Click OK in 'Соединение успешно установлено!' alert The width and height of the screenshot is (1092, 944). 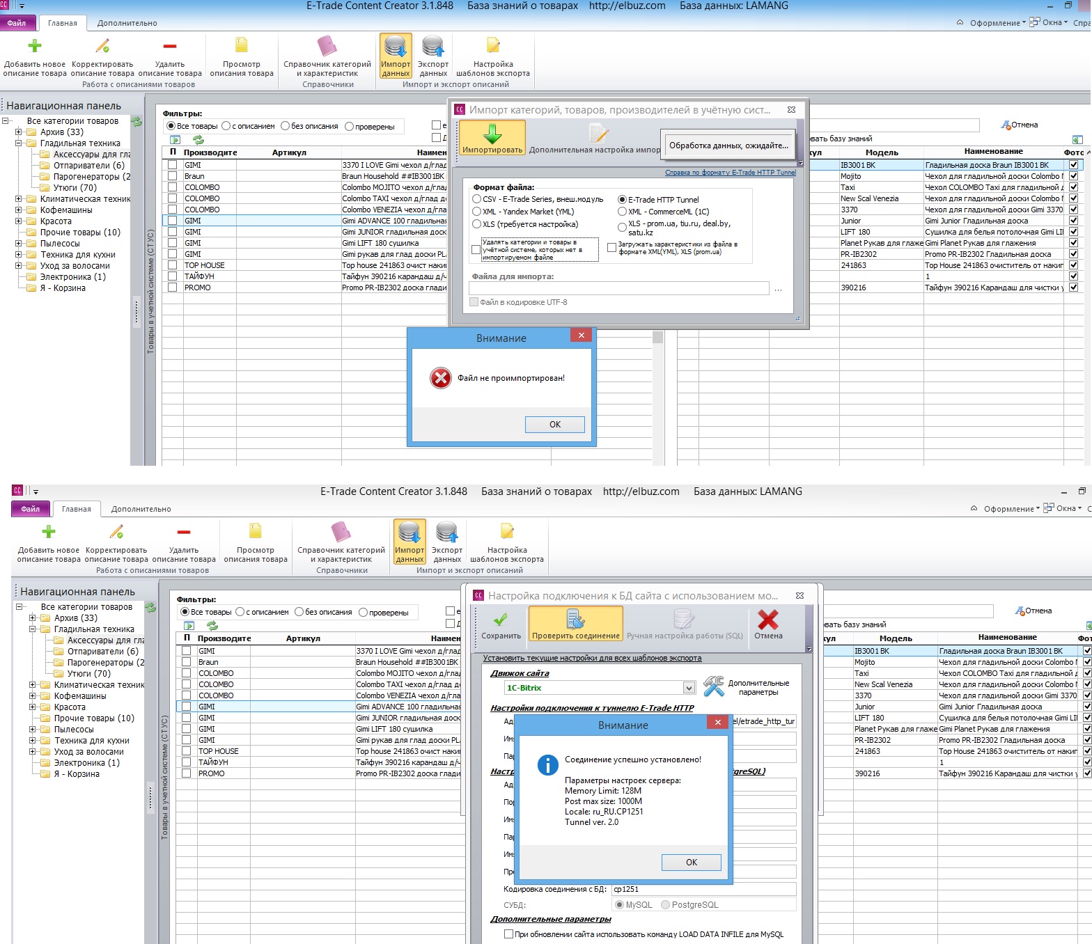(692, 863)
